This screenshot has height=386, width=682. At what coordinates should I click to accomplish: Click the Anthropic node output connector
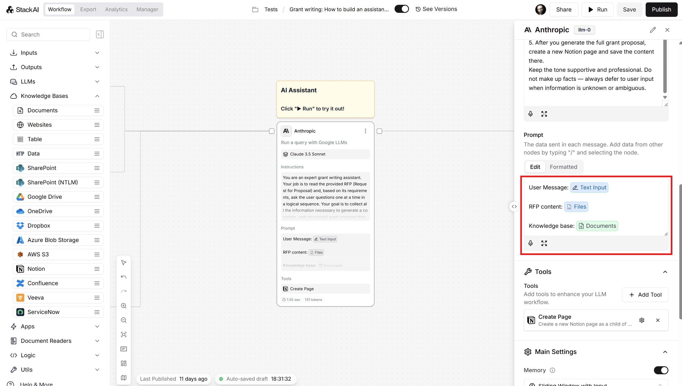379,131
